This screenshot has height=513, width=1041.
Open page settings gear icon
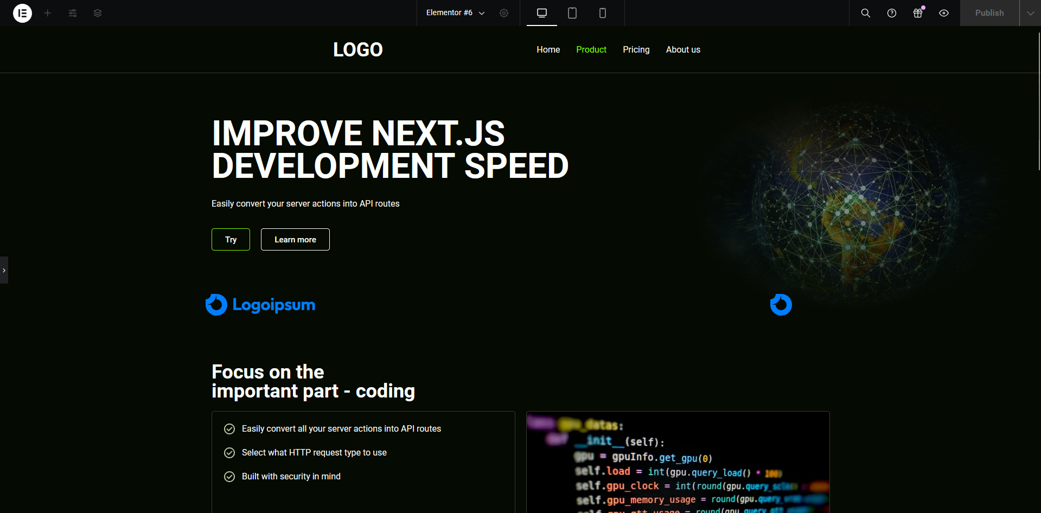[504, 13]
